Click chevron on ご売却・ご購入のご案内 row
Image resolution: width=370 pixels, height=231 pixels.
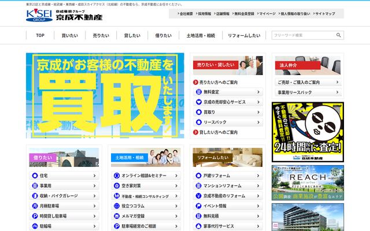338,82
